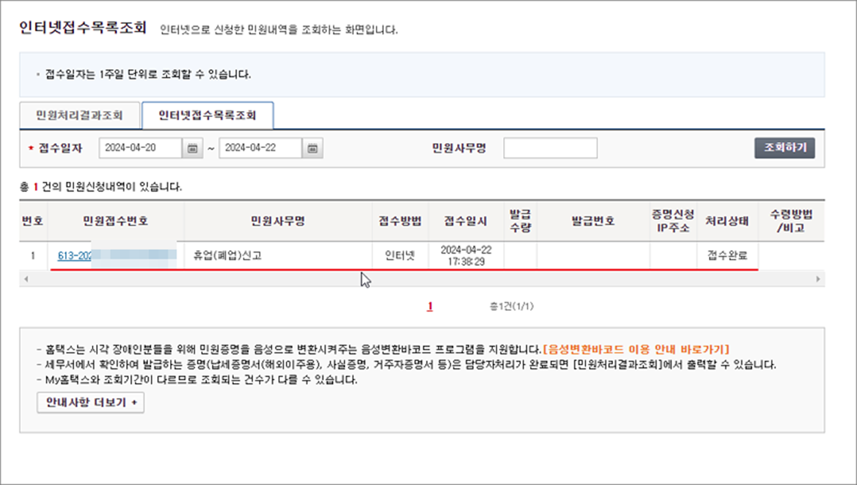Expand 안내사항 더보기 + button
The image size is (857, 485).
(x=90, y=403)
